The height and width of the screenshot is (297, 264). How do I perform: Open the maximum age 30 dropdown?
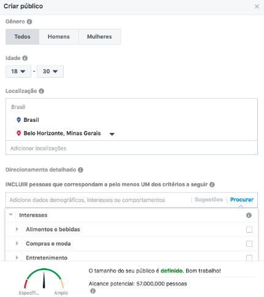coord(50,72)
